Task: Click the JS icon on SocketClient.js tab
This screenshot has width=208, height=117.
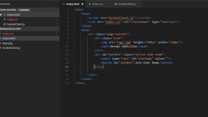Action: (116, 4)
